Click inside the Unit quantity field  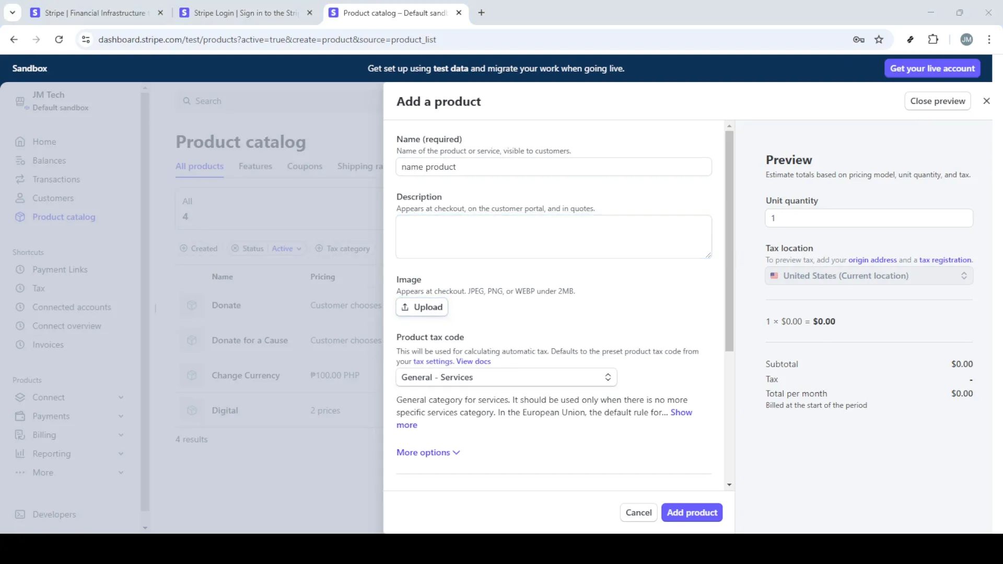[868, 218]
